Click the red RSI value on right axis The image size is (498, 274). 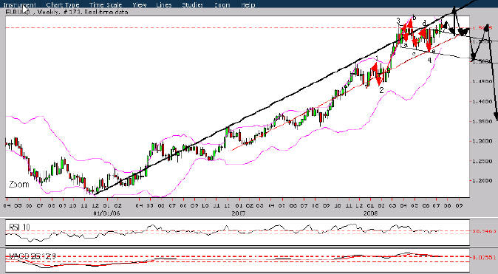point(483,231)
